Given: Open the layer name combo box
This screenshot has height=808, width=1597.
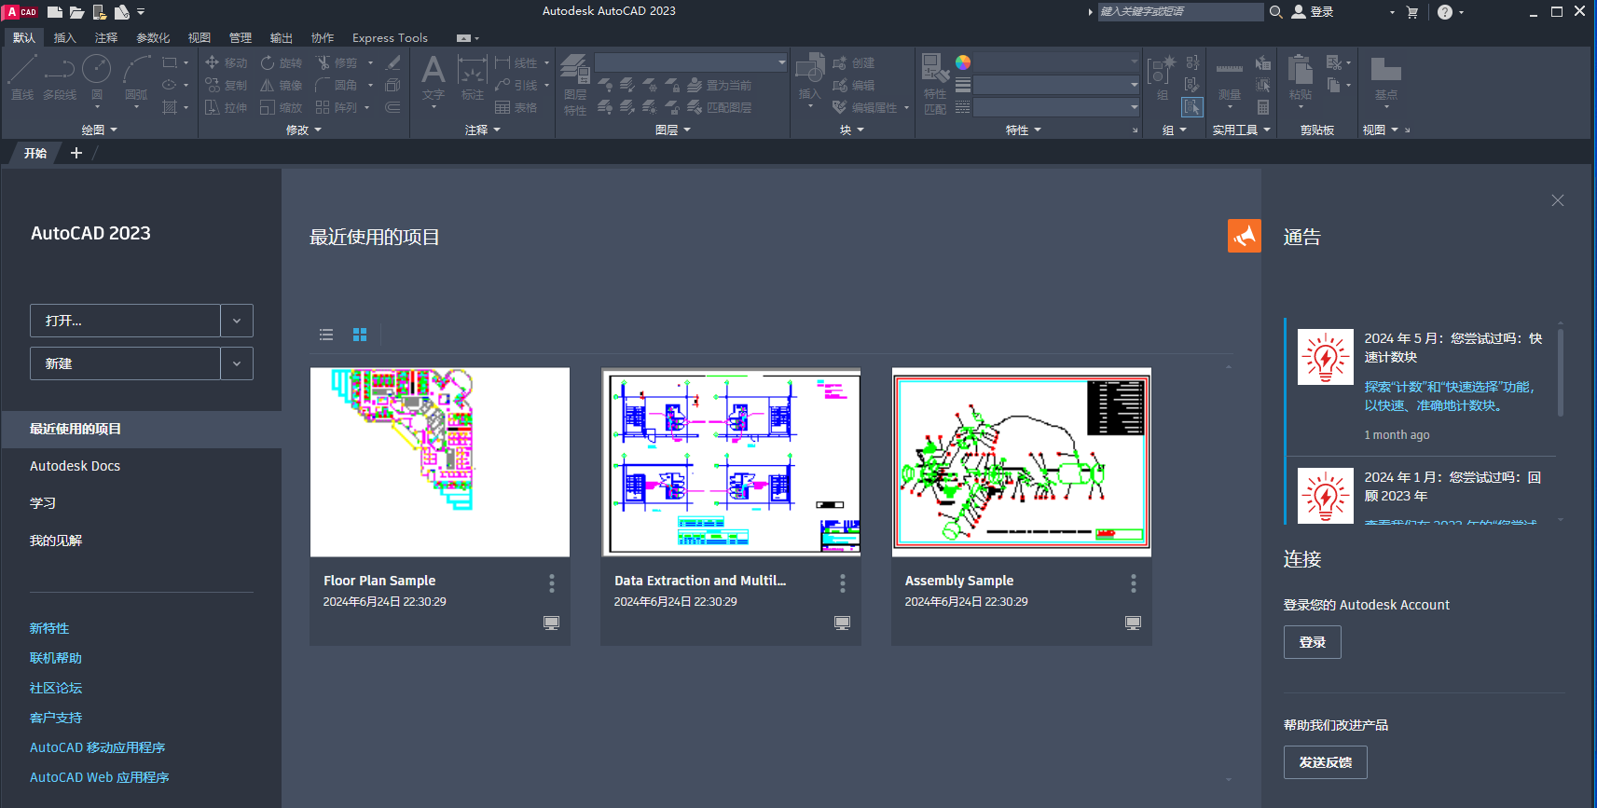Looking at the screenshot, I should click(691, 62).
